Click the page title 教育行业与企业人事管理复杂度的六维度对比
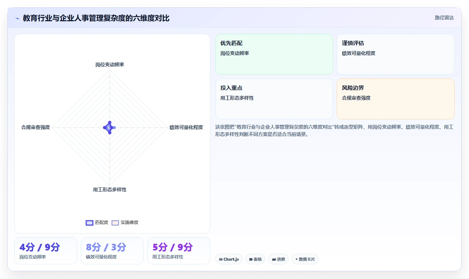 [x=96, y=18]
